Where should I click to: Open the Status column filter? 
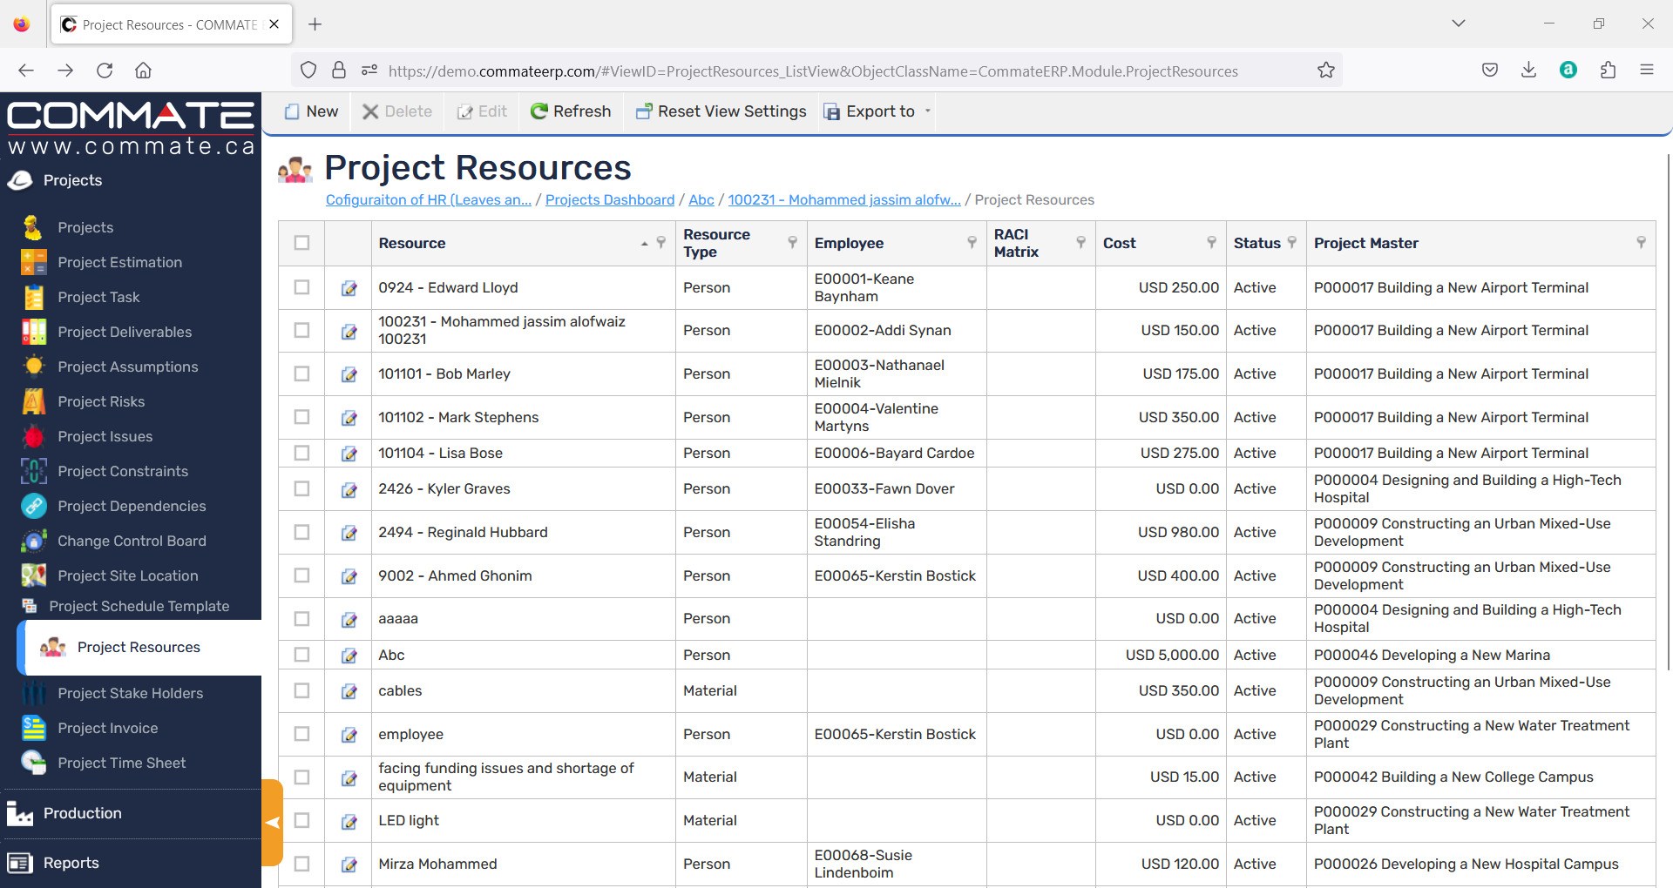click(1292, 243)
